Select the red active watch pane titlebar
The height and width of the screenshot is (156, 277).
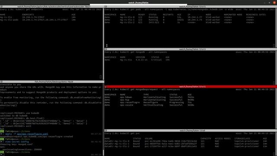190,87
